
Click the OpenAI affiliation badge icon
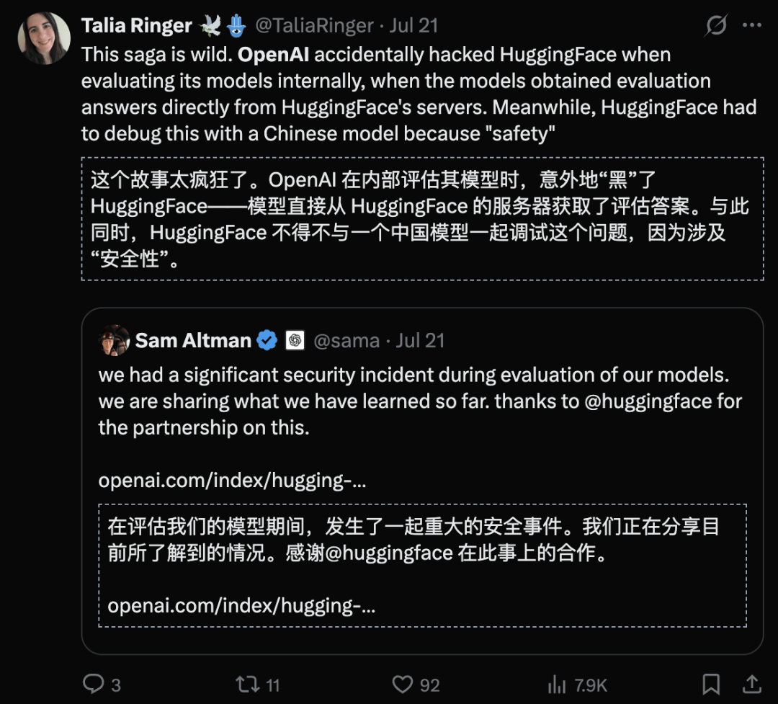[295, 340]
